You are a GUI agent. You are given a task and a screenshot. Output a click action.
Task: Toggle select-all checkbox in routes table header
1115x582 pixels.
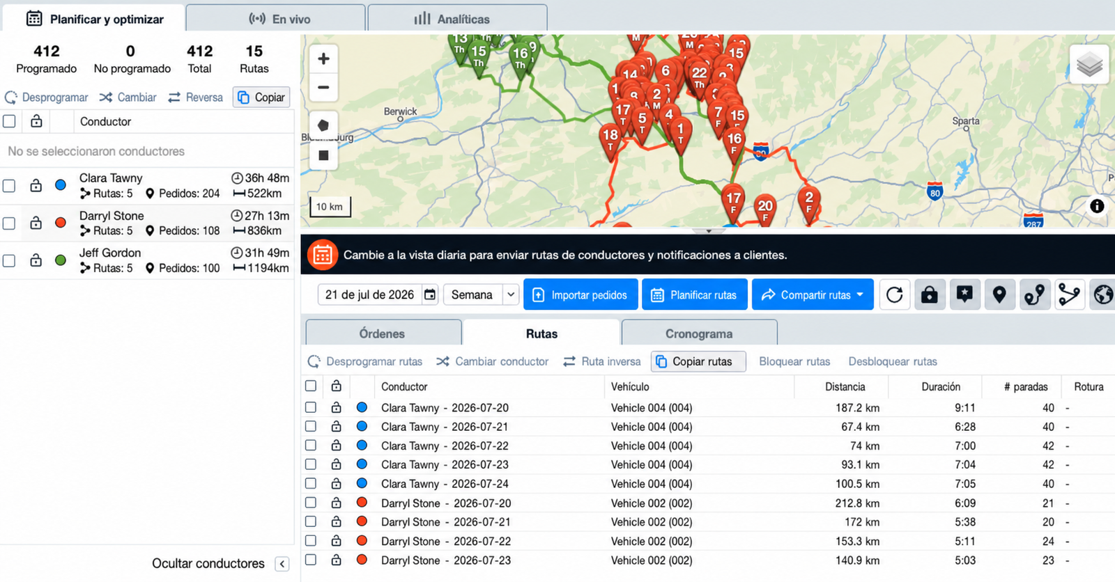(311, 386)
